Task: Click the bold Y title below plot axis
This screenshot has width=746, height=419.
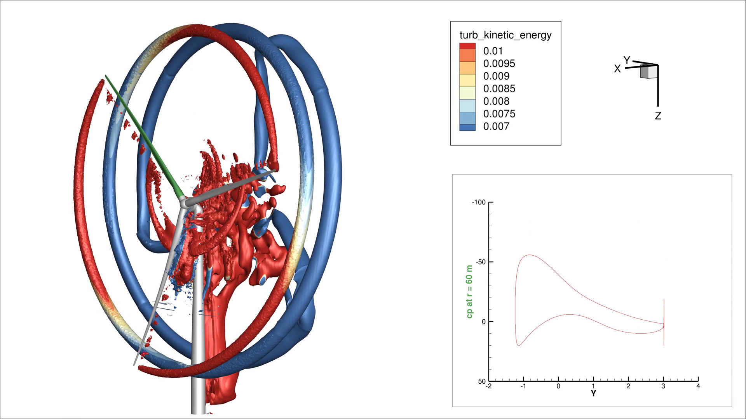Action: coord(593,393)
